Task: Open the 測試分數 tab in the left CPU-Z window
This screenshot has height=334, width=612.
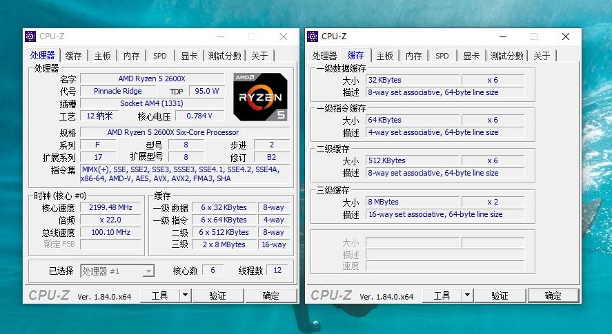Action: (x=224, y=56)
